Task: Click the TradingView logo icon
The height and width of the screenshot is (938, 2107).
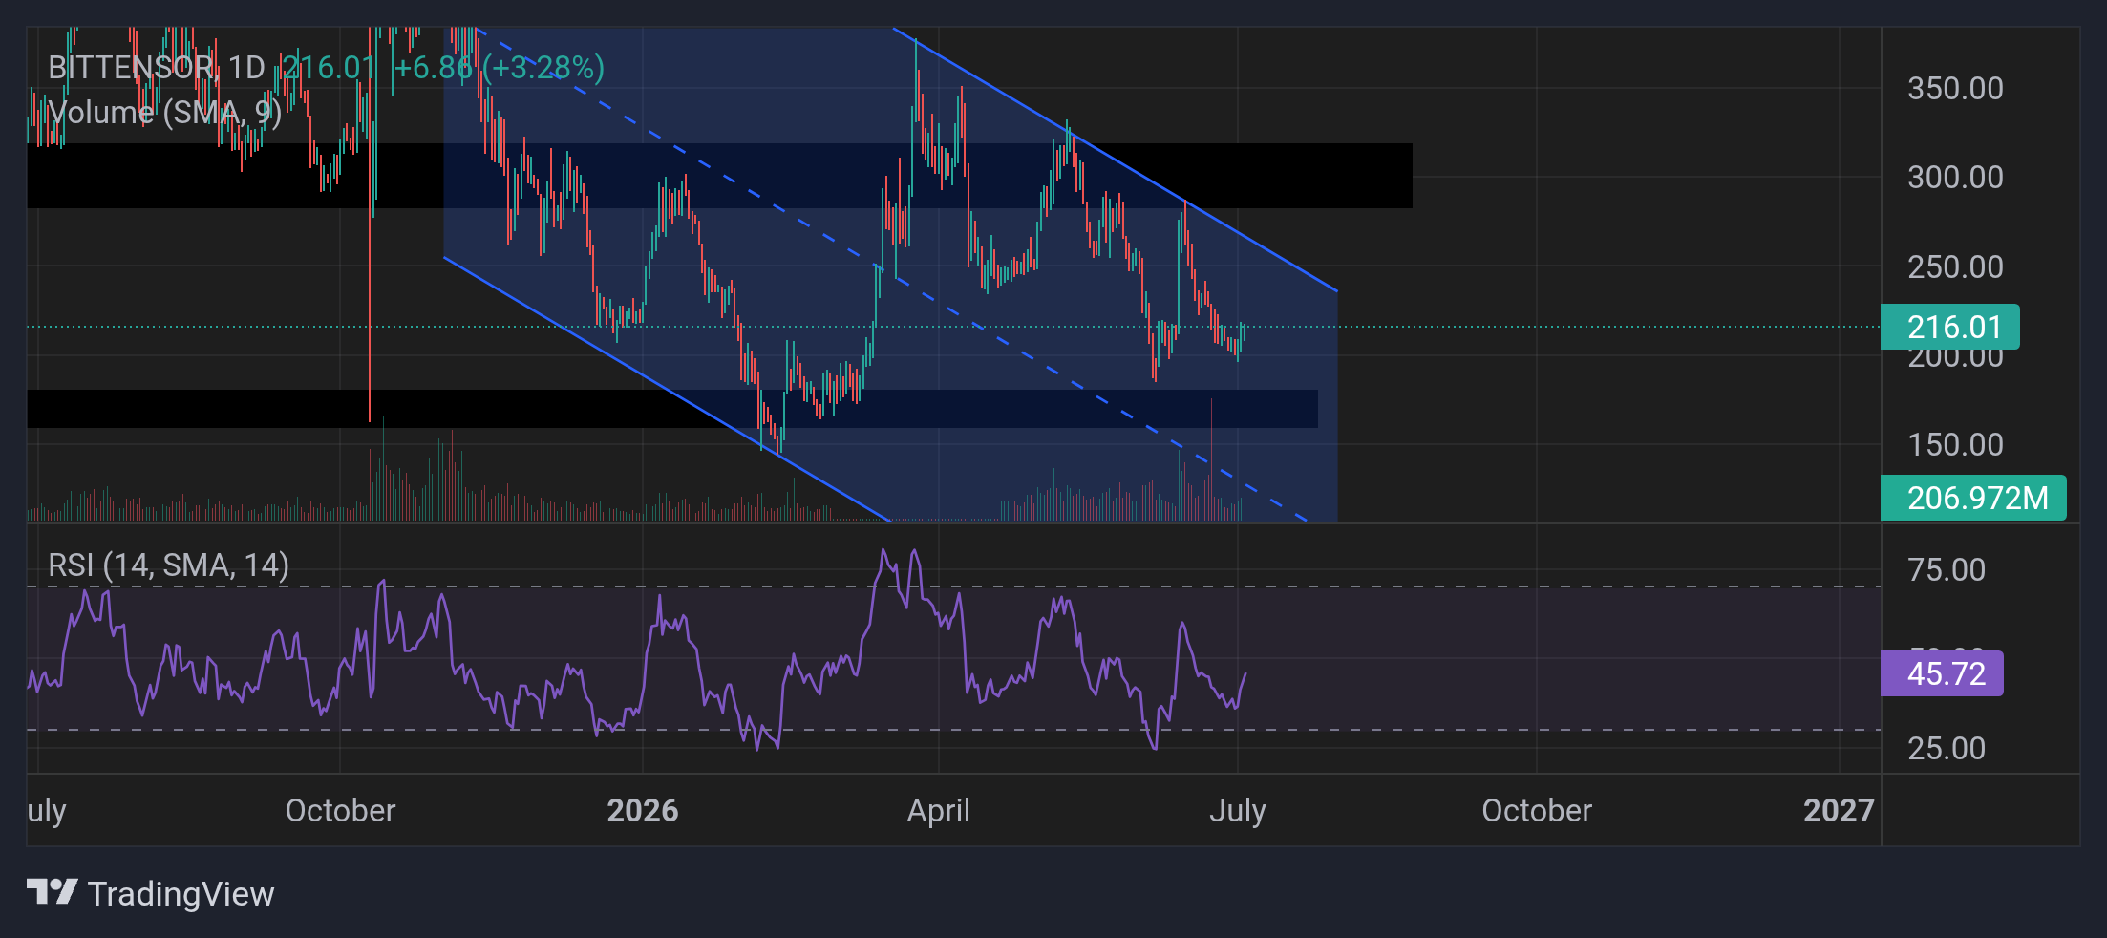Action: [52, 892]
